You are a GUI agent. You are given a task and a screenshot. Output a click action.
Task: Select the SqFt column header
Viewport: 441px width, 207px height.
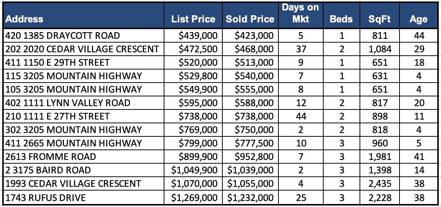click(380, 19)
